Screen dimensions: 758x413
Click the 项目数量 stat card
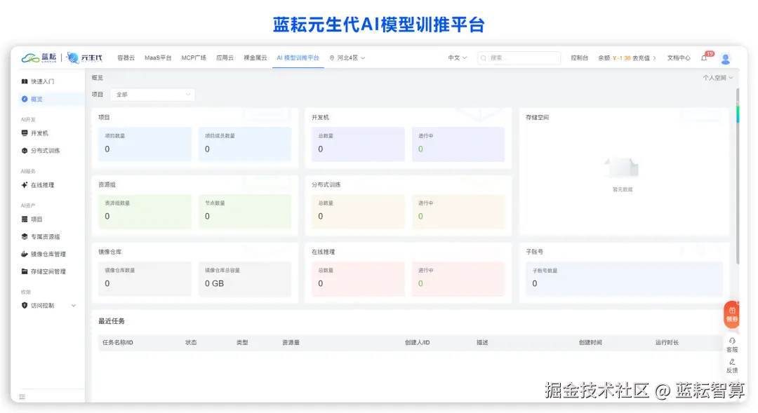(145, 144)
